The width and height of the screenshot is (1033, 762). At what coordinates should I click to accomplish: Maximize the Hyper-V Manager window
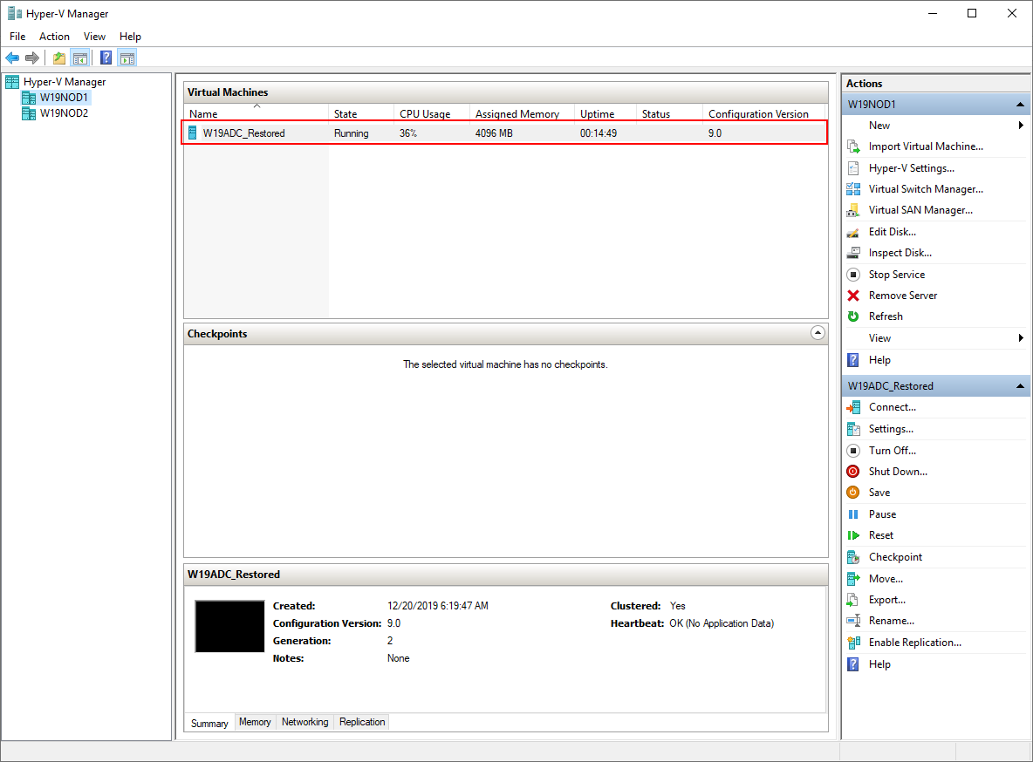pos(972,13)
